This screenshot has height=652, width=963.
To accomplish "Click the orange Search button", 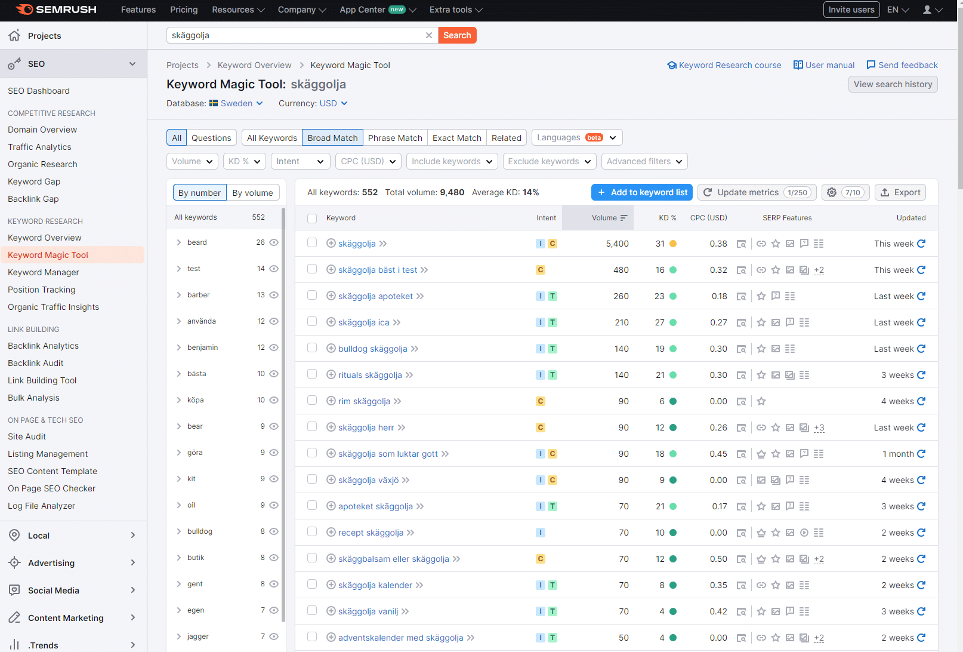I will (457, 35).
